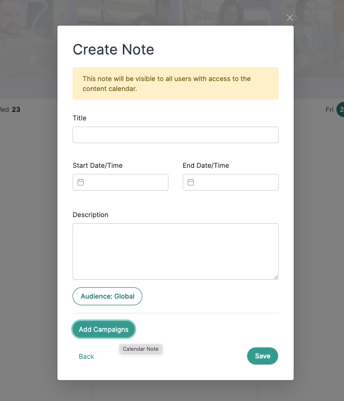The height and width of the screenshot is (401, 344).
Task: Click the Calendar Note tooltip label
Action: point(141,349)
